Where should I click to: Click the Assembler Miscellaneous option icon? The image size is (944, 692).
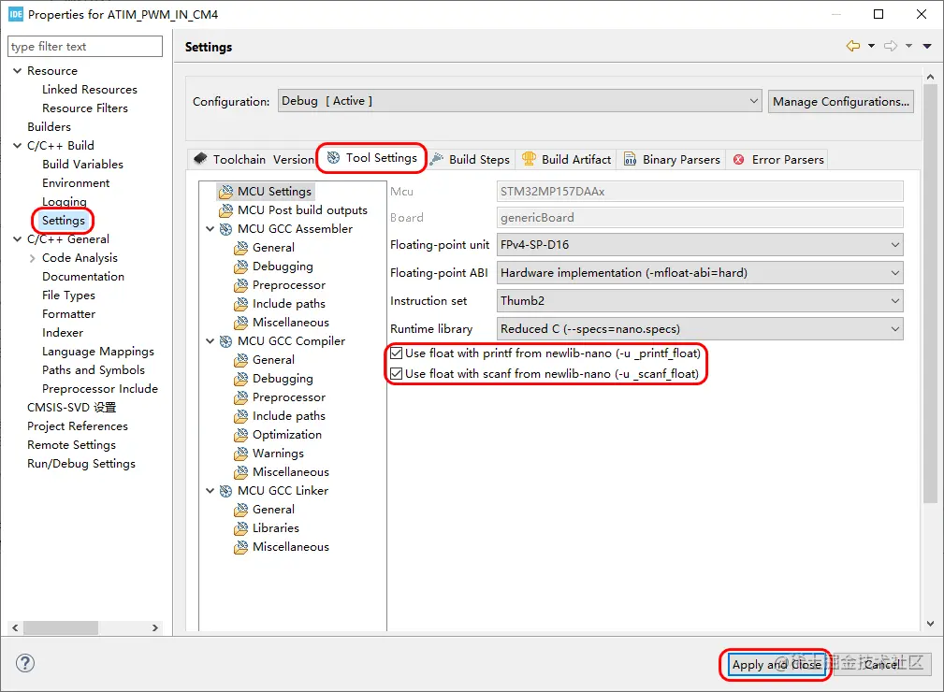click(240, 322)
